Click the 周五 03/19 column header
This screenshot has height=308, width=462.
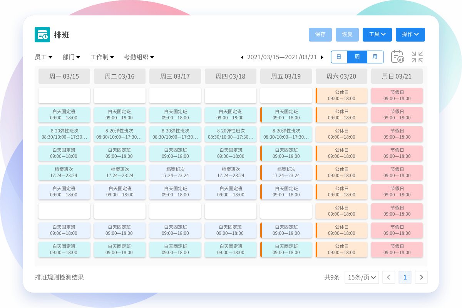pos(286,76)
